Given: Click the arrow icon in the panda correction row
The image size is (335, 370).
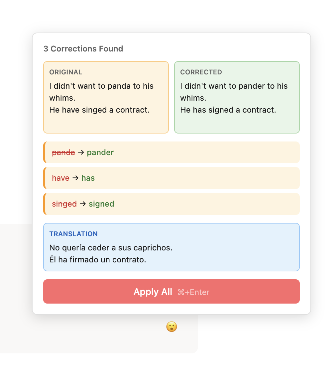Looking at the screenshot, I should [81, 152].
